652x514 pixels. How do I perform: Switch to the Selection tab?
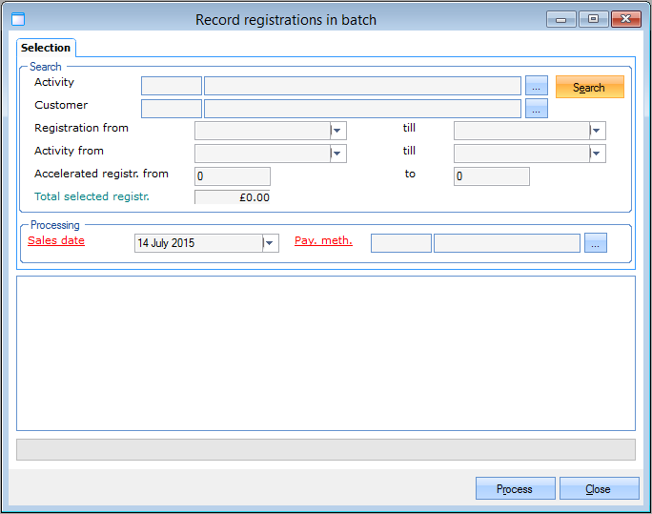46,48
